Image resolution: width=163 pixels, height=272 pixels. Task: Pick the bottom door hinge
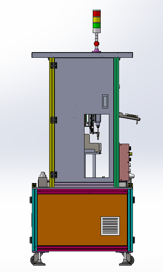[54, 175]
